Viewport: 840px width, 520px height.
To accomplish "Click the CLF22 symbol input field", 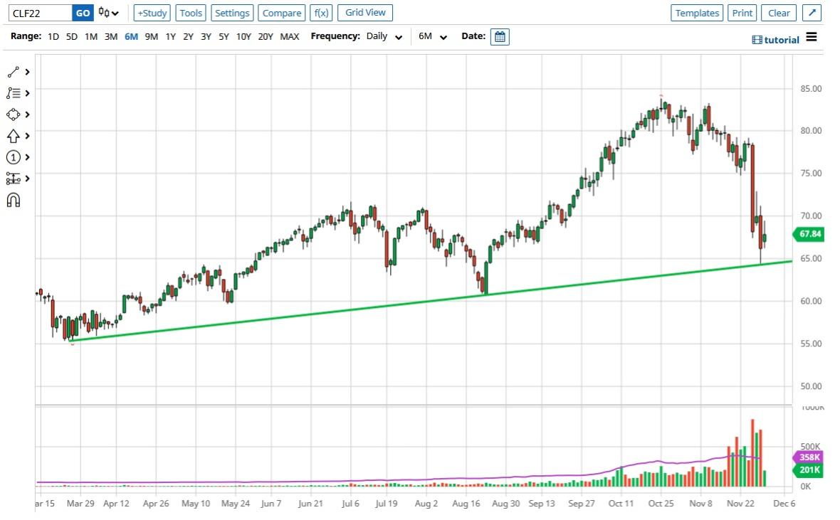I will pos(41,13).
